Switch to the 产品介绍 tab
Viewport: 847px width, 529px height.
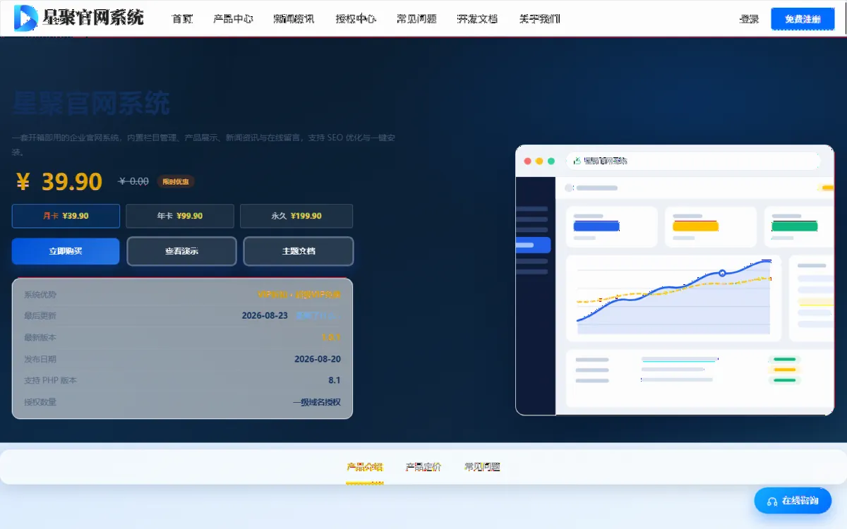(x=364, y=467)
